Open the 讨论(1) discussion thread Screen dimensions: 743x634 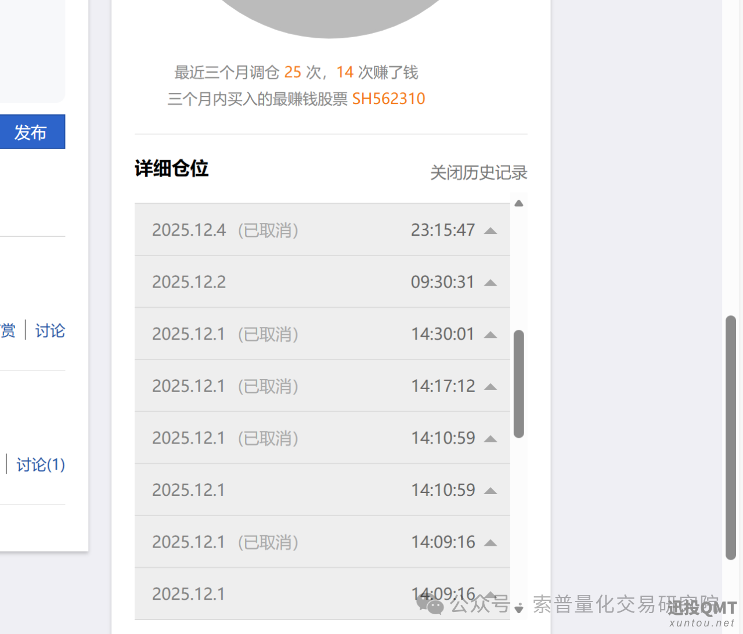coord(39,464)
